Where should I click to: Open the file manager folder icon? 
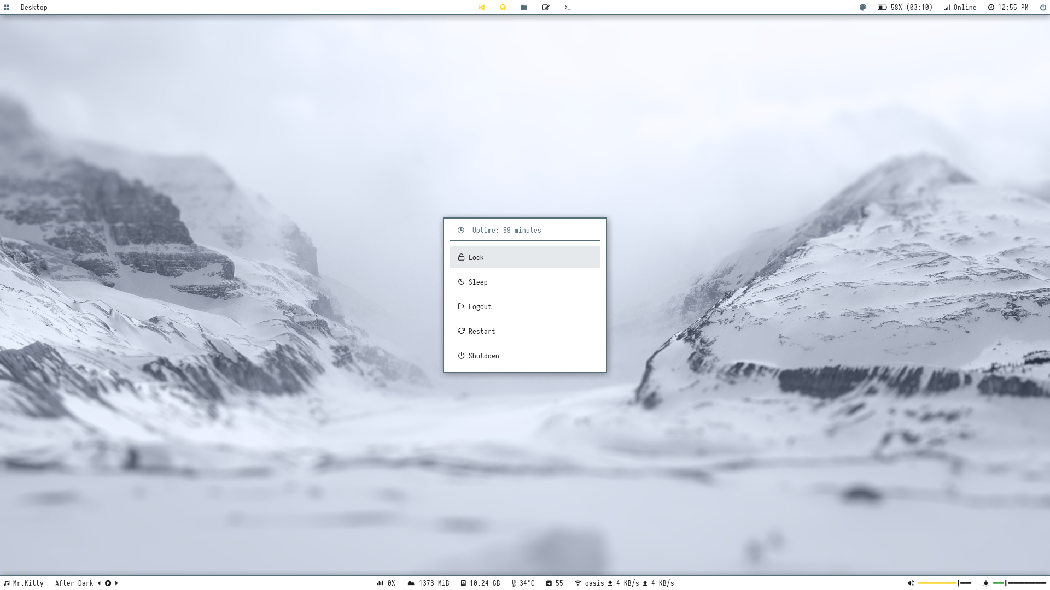524,7
